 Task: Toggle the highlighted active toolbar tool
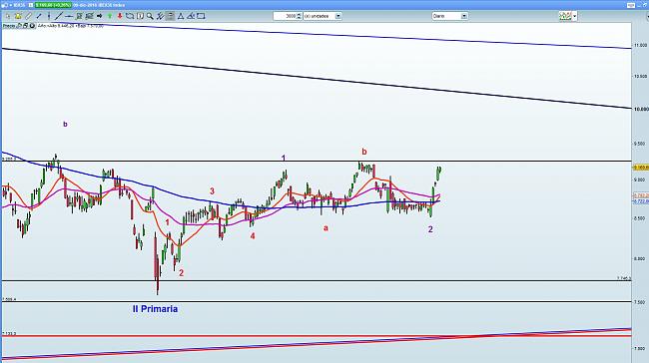[x=170, y=16]
